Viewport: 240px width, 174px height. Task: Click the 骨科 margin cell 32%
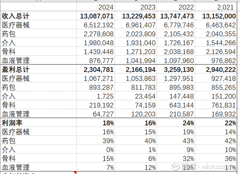(176, 158)
